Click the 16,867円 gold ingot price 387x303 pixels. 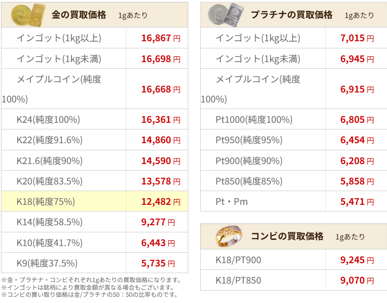click(x=161, y=38)
